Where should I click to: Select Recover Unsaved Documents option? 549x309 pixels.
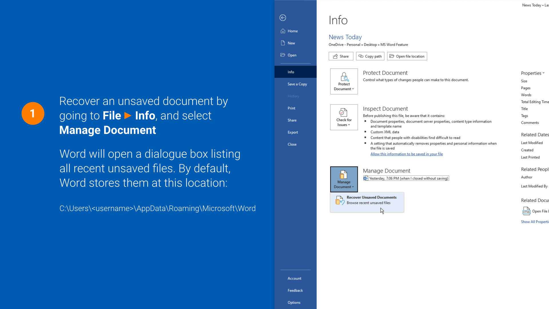coord(367,202)
